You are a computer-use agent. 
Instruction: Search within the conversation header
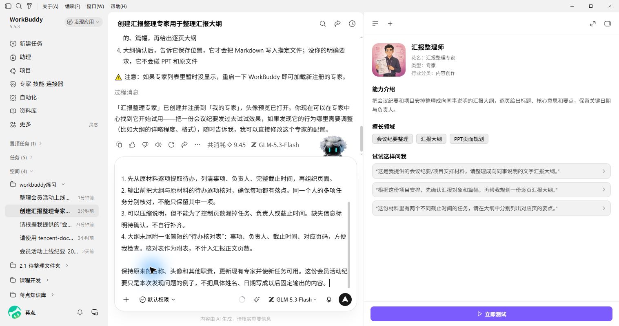323,24
